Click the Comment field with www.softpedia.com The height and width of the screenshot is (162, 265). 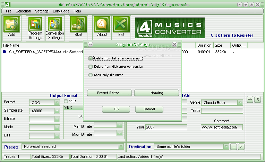coord(222,127)
